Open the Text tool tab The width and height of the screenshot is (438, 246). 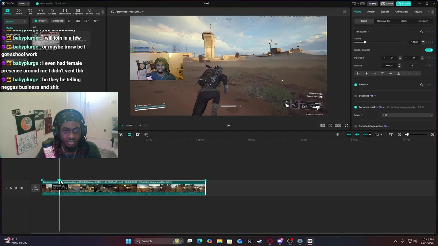coord(30,12)
